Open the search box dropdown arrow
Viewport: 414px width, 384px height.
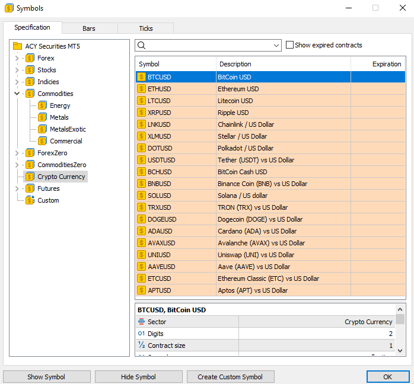(x=276, y=46)
